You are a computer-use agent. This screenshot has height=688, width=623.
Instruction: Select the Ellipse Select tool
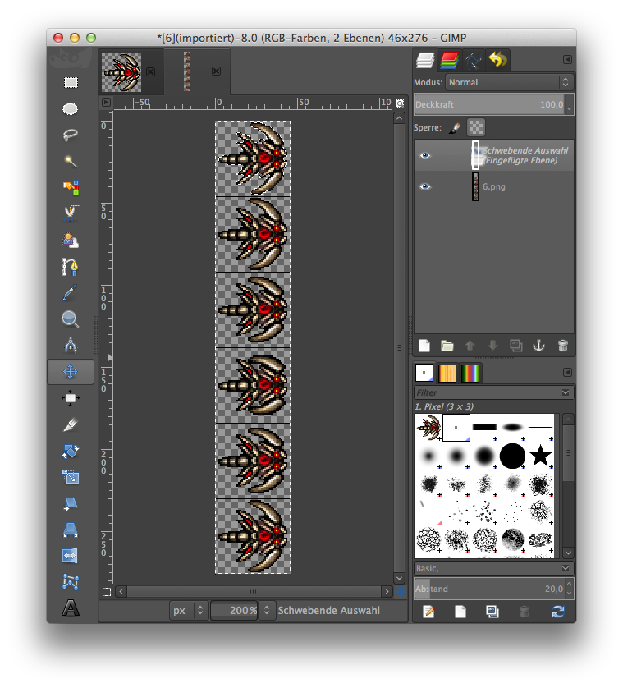71,109
